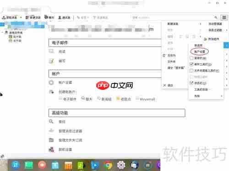The image size is (229, 171).
Task: Click the Google Chrome taskbar icon
Action: click(x=108, y=165)
